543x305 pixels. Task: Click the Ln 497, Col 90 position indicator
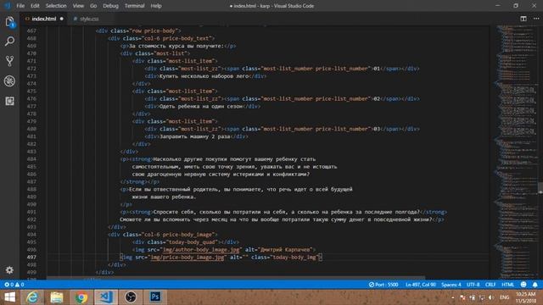[421, 285]
